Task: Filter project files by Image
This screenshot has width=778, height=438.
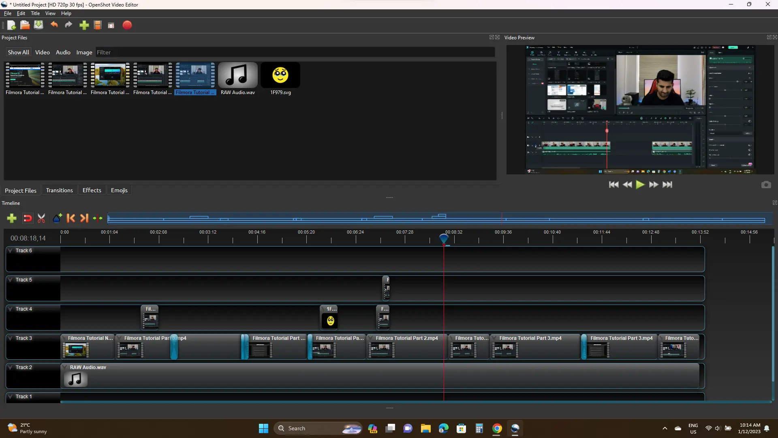Action: [84, 52]
